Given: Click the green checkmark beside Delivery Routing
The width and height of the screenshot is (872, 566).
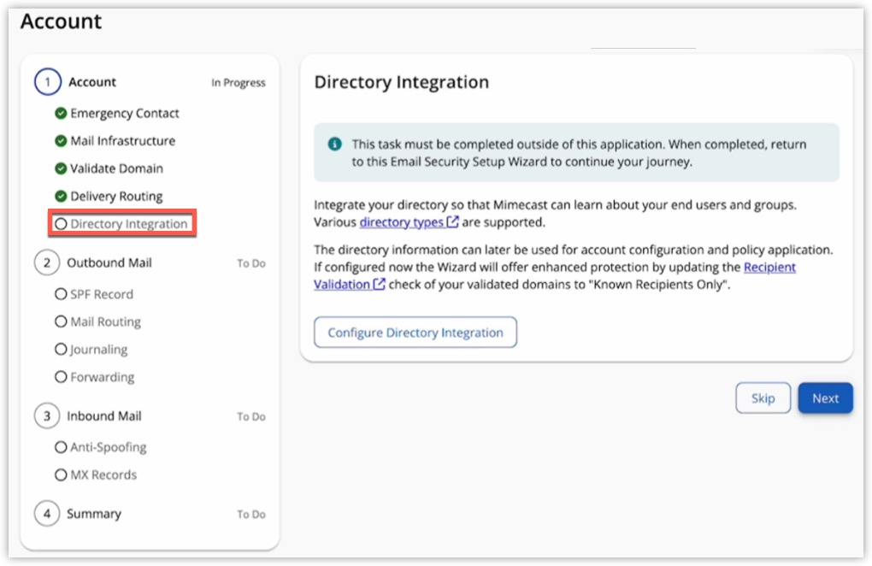Looking at the screenshot, I should pyautogui.click(x=61, y=196).
